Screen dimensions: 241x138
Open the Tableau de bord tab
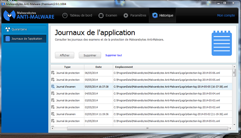[x=77, y=15]
